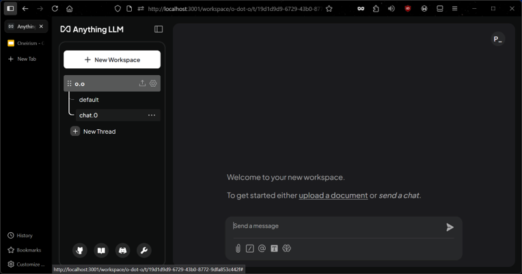Bookmark this page with star icon
The image size is (522, 274).
tap(329, 9)
